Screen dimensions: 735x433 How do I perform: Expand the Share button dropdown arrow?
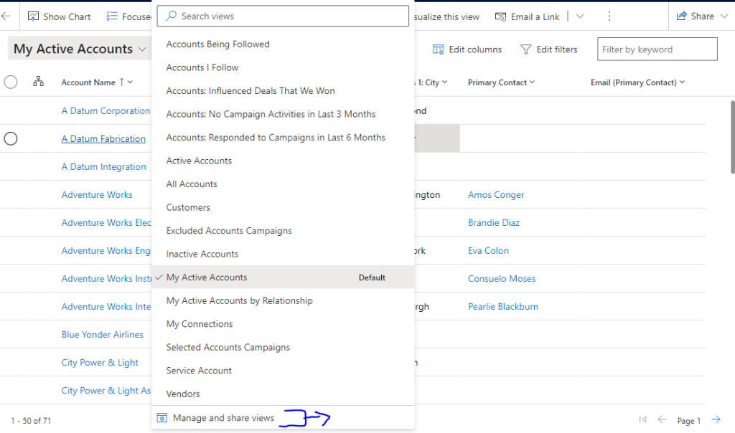pos(723,16)
